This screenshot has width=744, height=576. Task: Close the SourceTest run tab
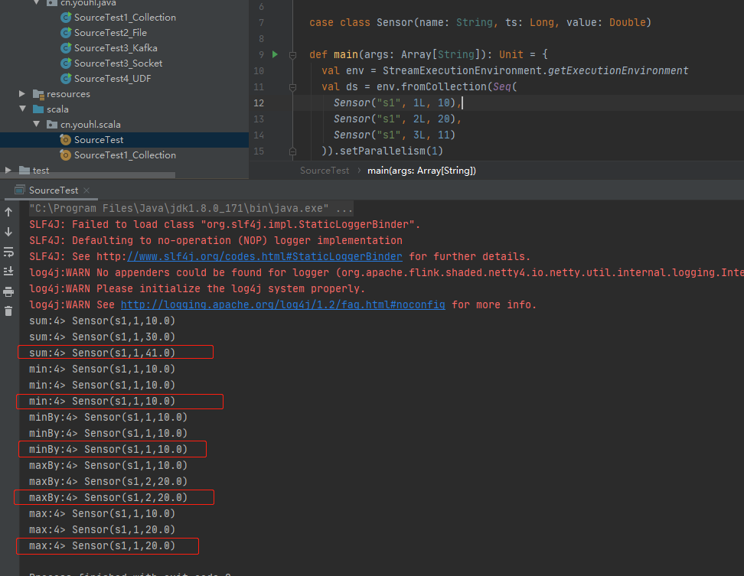[x=86, y=190]
